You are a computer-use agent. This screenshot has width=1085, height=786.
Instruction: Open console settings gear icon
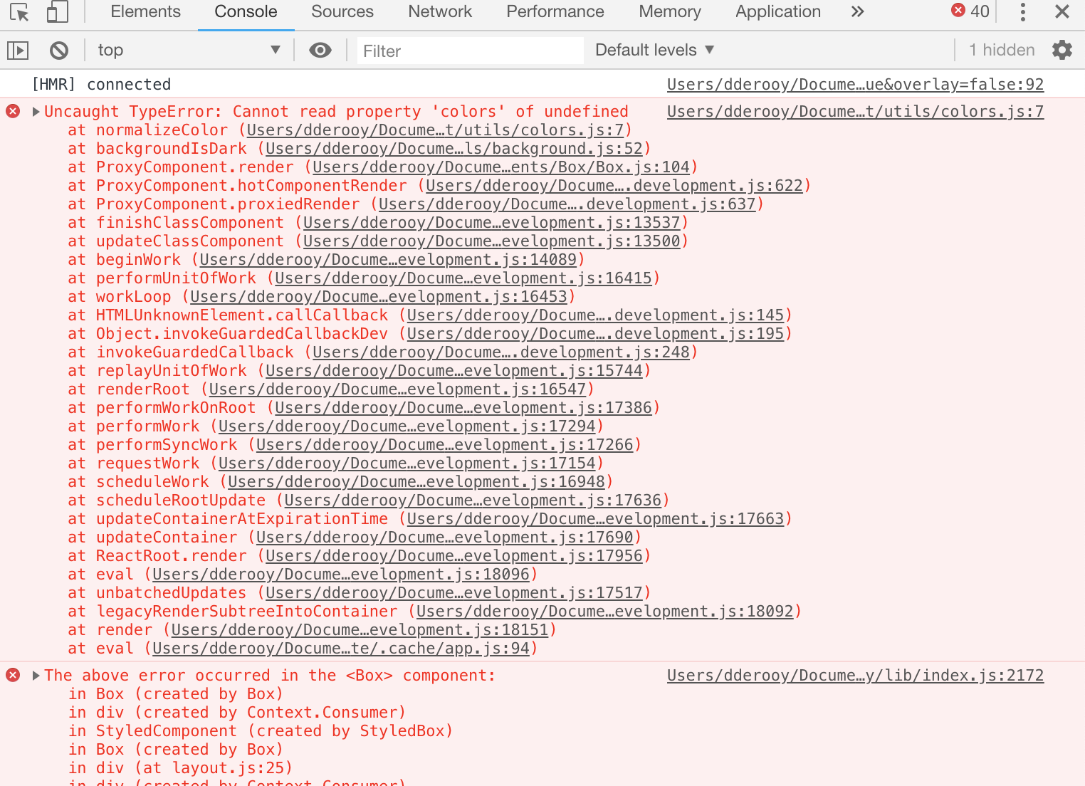1062,50
